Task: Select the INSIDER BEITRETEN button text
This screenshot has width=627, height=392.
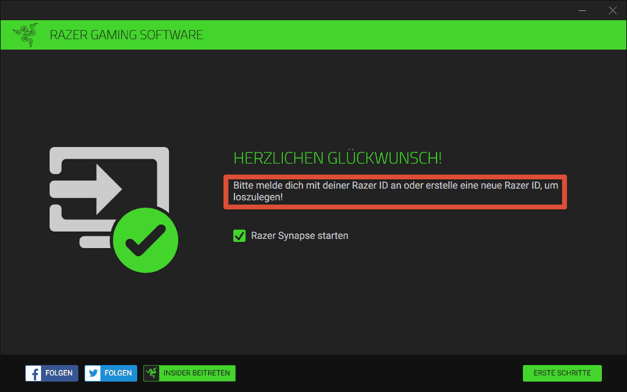Action: 197,373
